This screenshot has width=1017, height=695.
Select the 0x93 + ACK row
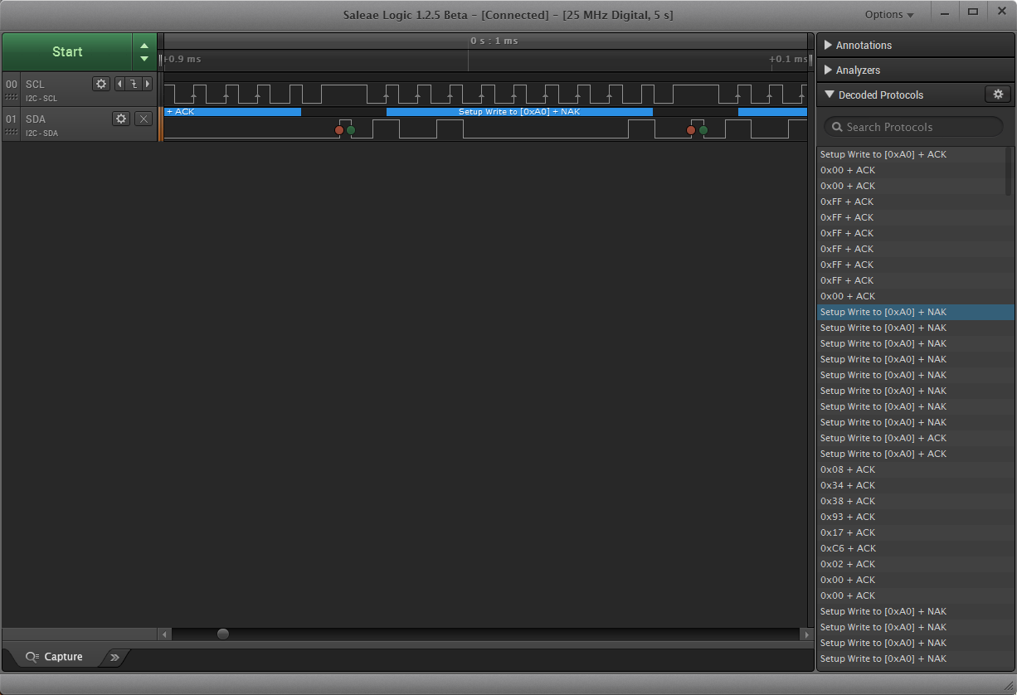[916, 517]
